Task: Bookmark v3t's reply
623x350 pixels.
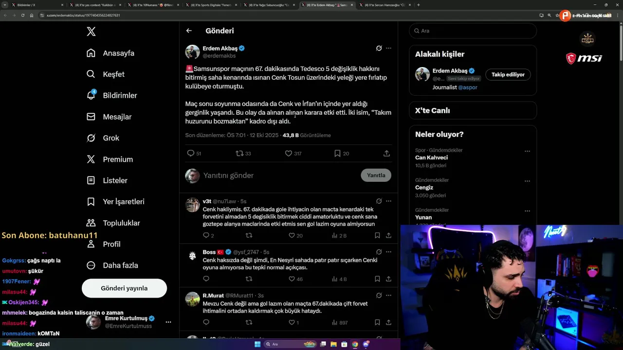Action: coord(377,235)
